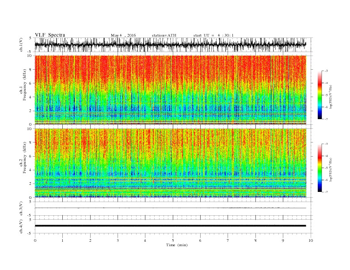
Task: Click time axis tick label "9"
Action: (283, 240)
